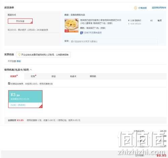This screenshot has width=168, height=158.
Task: Click the return to modify cart link
Action: pos(159,8)
